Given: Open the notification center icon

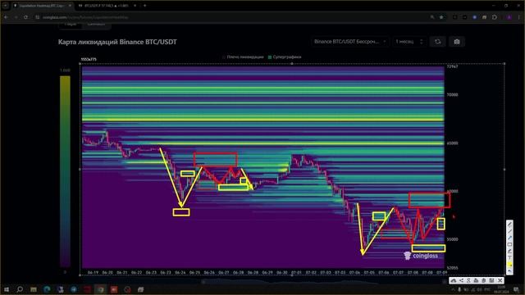Looking at the screenshot, I should pos(516,289).
